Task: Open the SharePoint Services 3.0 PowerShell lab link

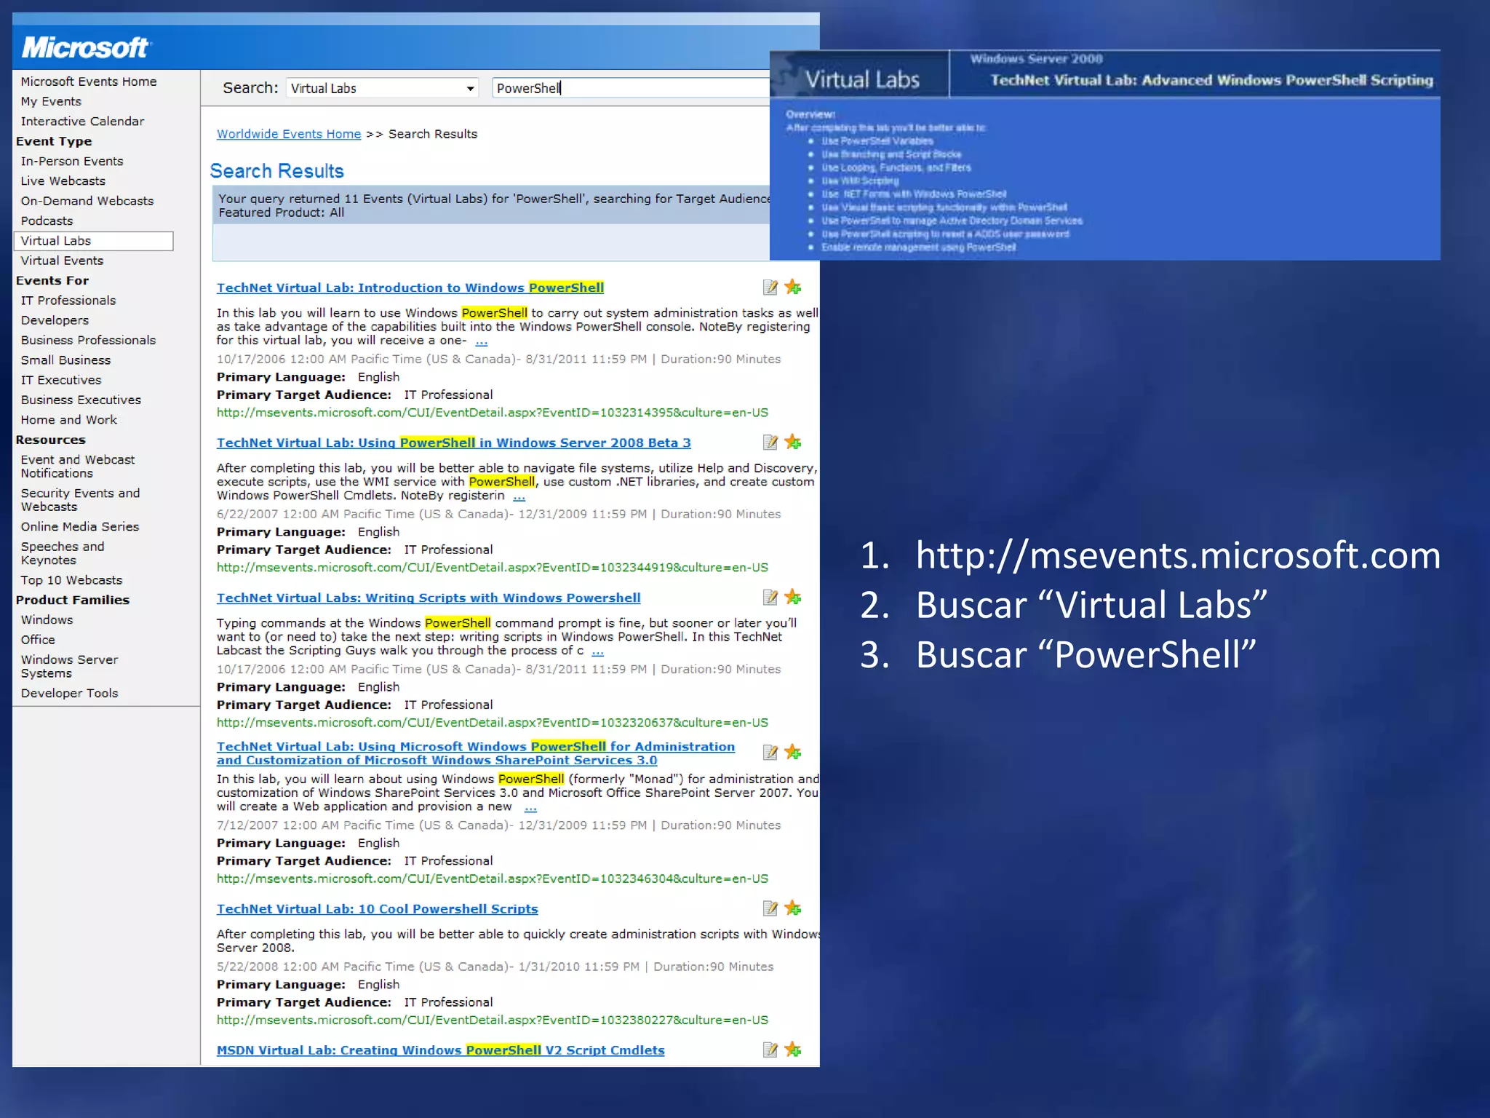Action: [476, 753]
